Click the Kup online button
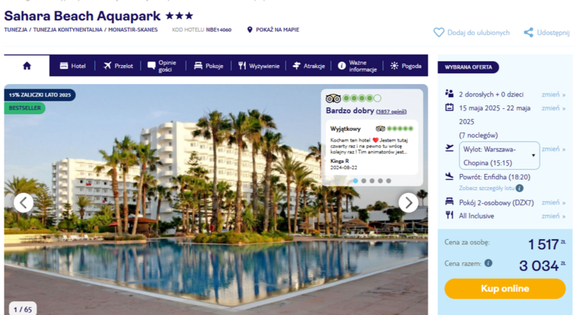Screen dimensions: 585x315 pyautogui.click(x=505, y=289)
